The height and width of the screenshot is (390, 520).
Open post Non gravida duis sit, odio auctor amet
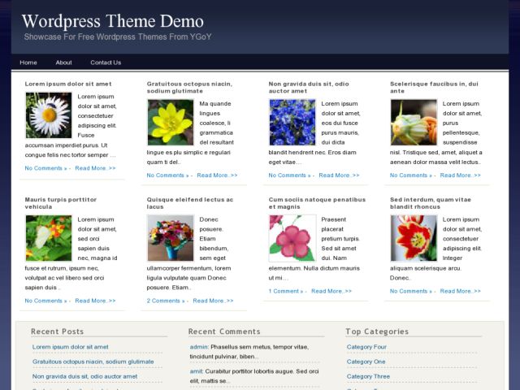click(309, 87)
